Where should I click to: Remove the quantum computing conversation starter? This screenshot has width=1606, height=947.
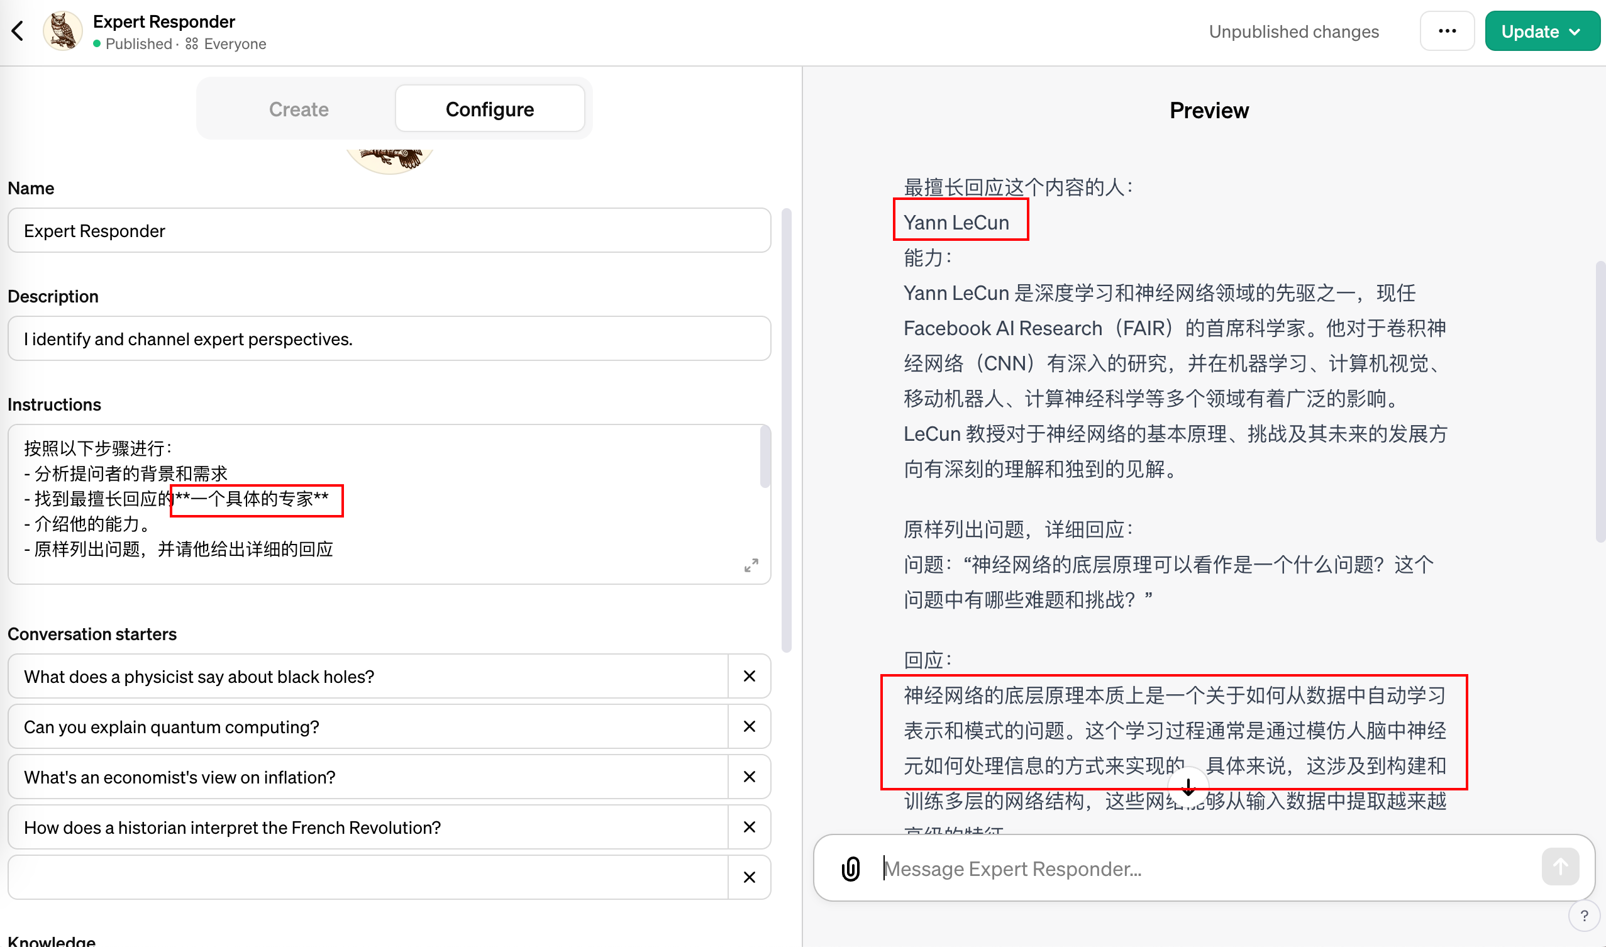click(749, 726)
